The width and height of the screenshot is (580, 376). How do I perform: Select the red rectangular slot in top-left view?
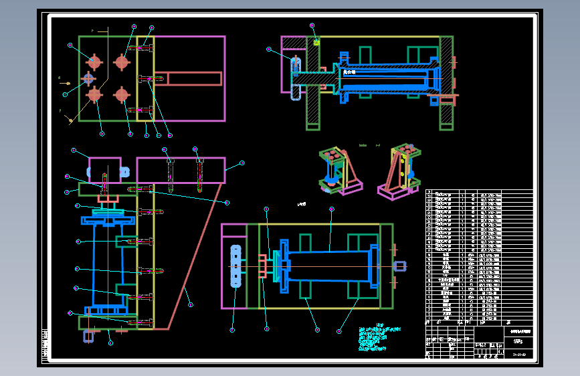188,79
